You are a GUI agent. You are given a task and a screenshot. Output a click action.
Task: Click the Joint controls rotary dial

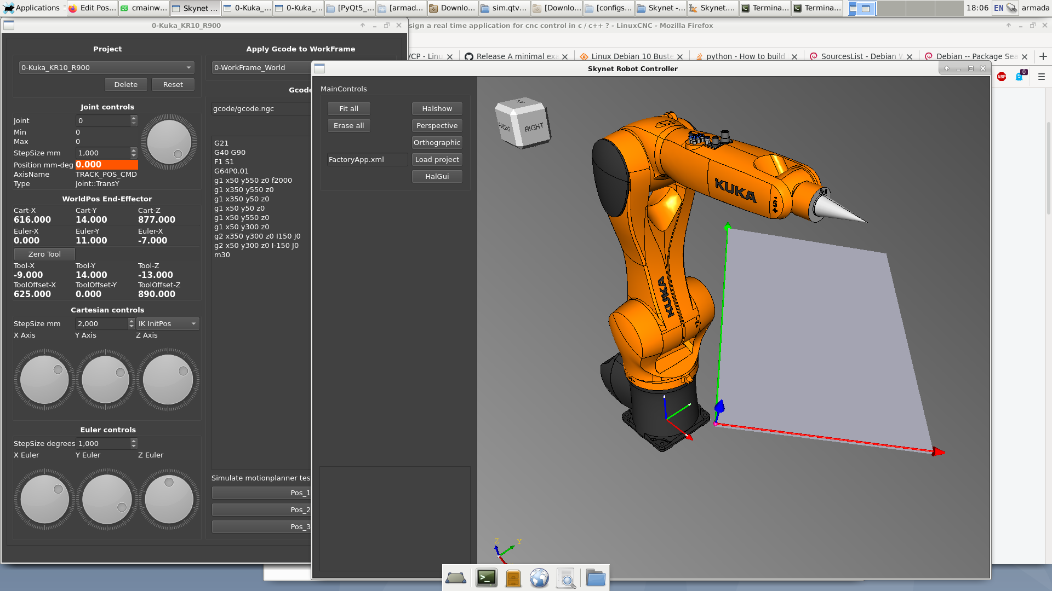tap(169, 142)
